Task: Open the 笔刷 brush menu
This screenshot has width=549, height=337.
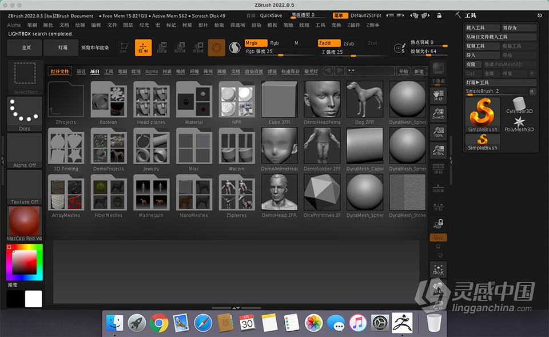Action: 32,25
